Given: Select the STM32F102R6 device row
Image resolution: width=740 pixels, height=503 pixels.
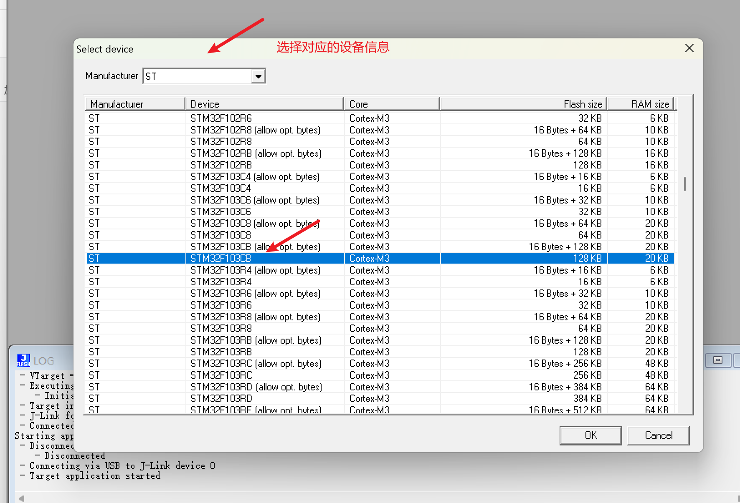Looking at the screenshot, I should coord(380,118).
